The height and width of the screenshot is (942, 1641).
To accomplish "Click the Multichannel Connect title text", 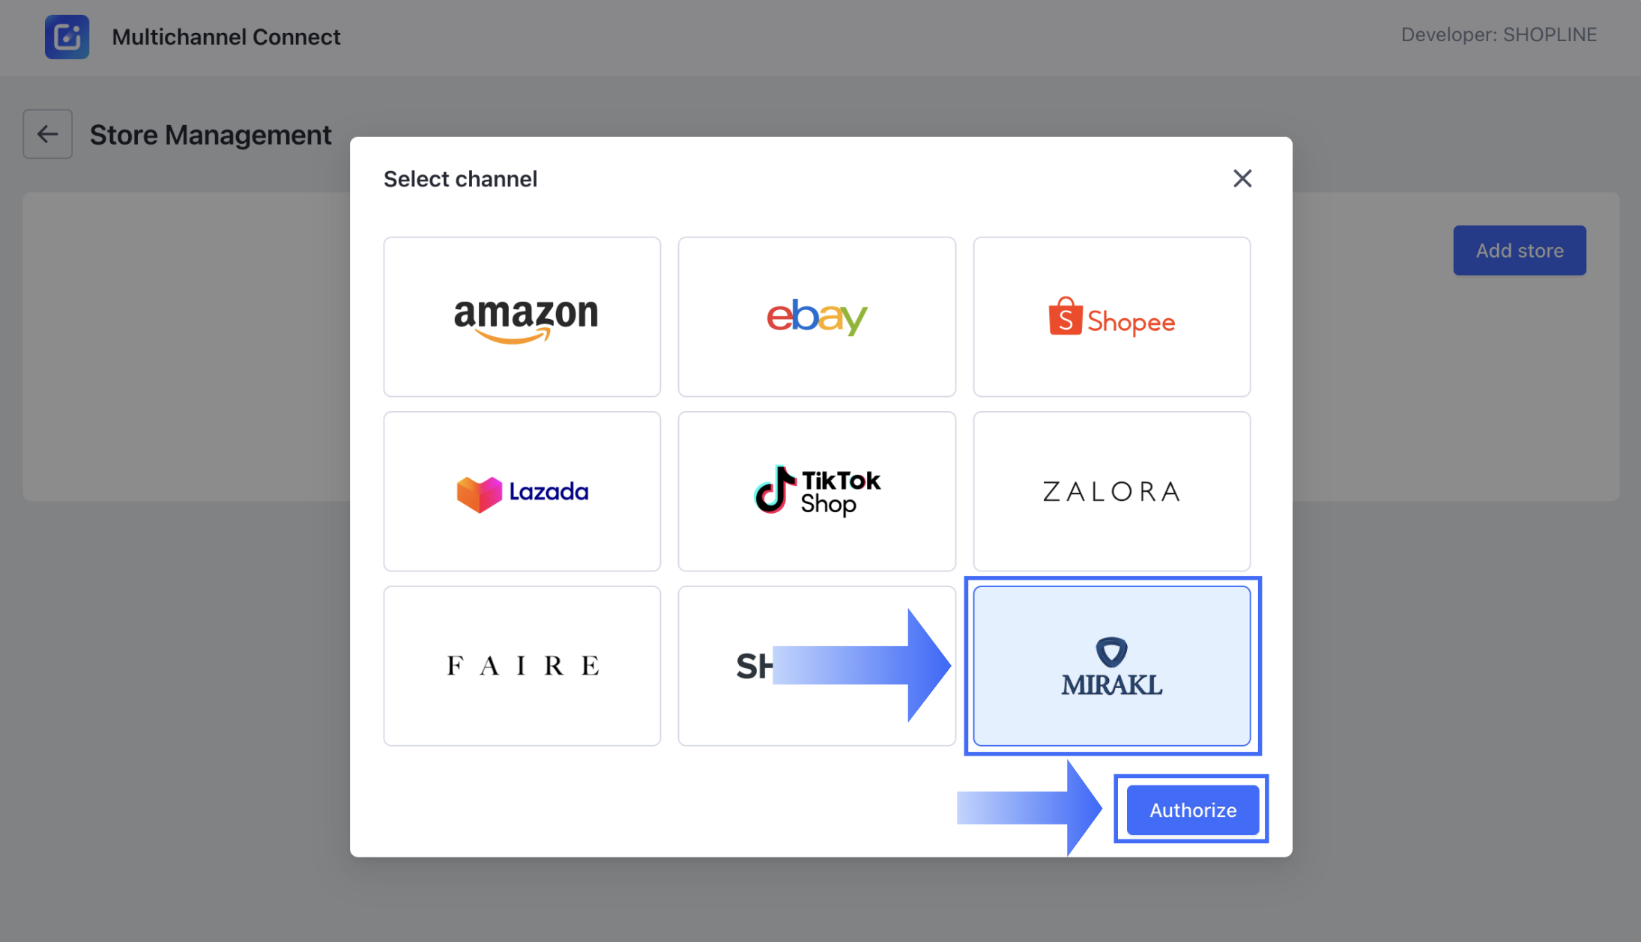I will tap(226, 37).
